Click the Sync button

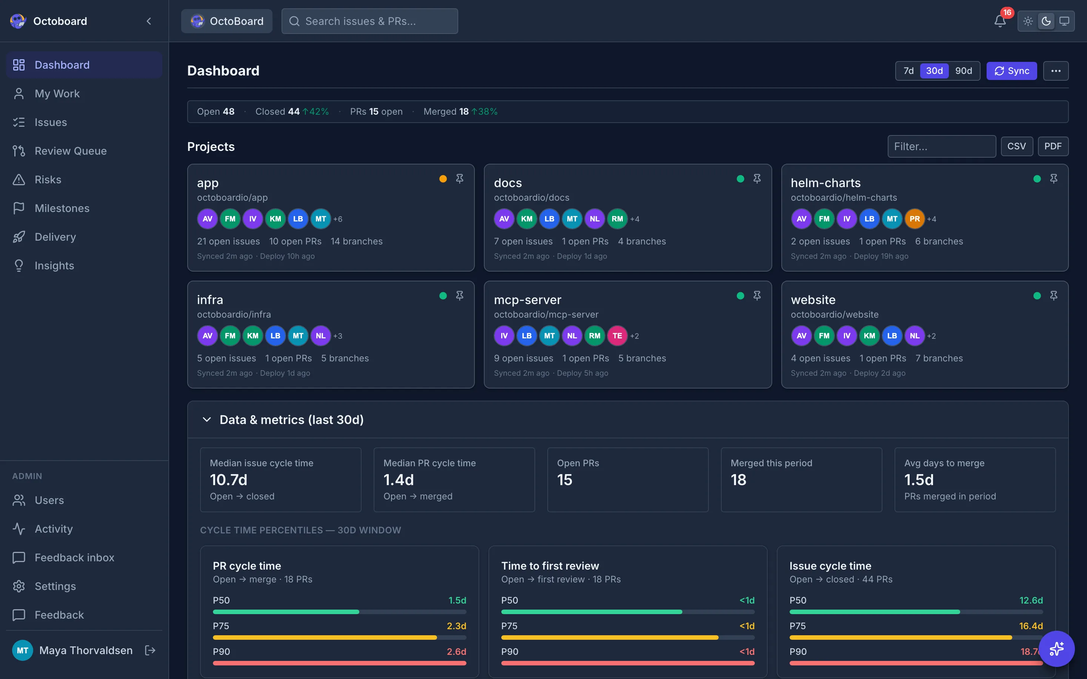1012,71
